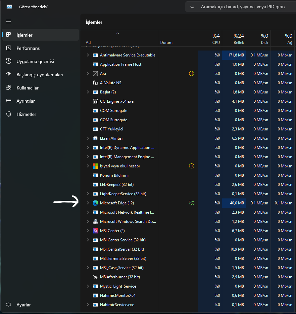Select the Hizmetler puzzle icon
The width and height of the screenshot is (296, 314).
click(8, 114)
